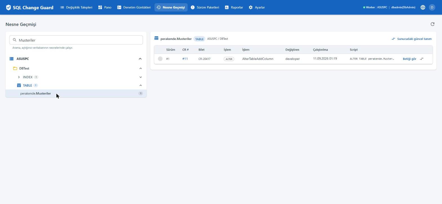The width and height of the screenshot is (442, 204).
Task: Click the search magnifier icon
Action: pos(15,40)
